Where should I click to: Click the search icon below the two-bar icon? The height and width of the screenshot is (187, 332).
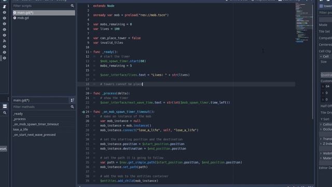[x=5, y=113]
